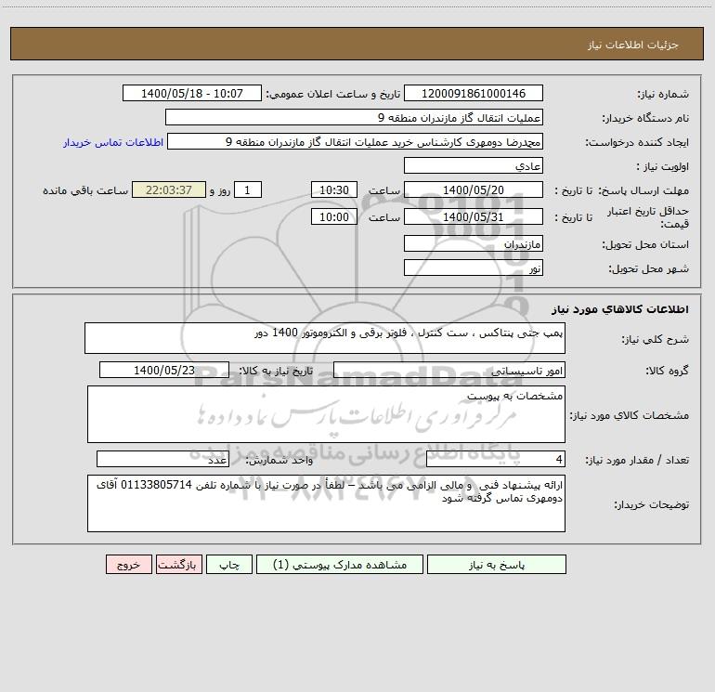
Task: Click the label شماره نیاز
Action: (663, 94)
